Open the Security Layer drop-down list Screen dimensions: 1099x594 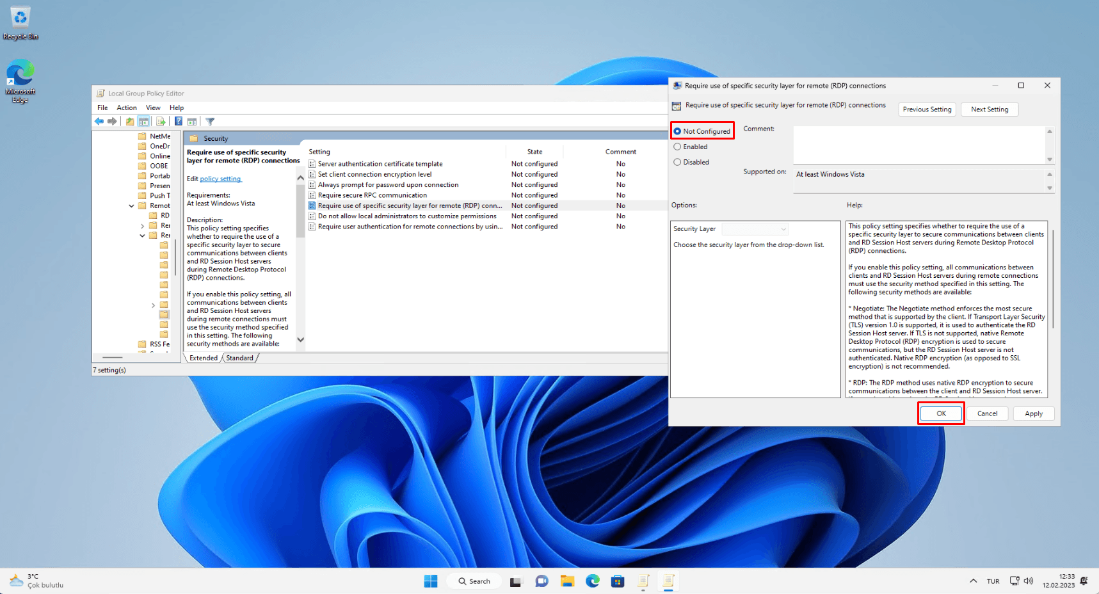tap(755, 229)
